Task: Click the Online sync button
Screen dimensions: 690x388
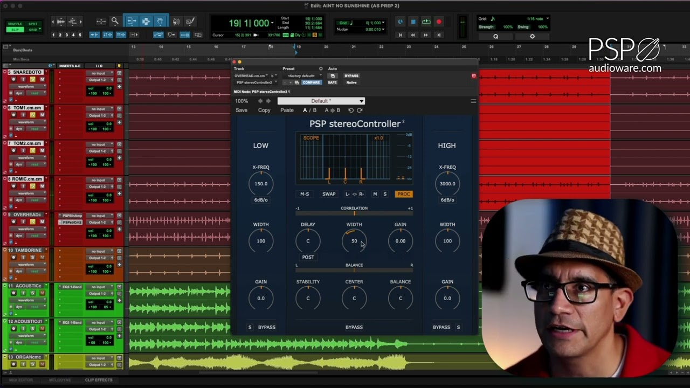Action: (400, 22)
